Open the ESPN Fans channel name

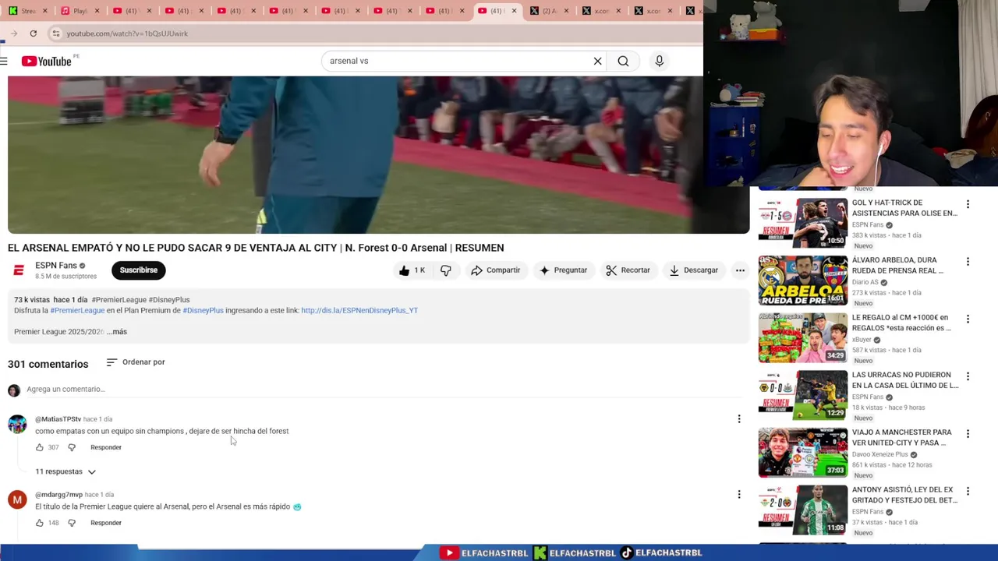[x=56, y=266]
